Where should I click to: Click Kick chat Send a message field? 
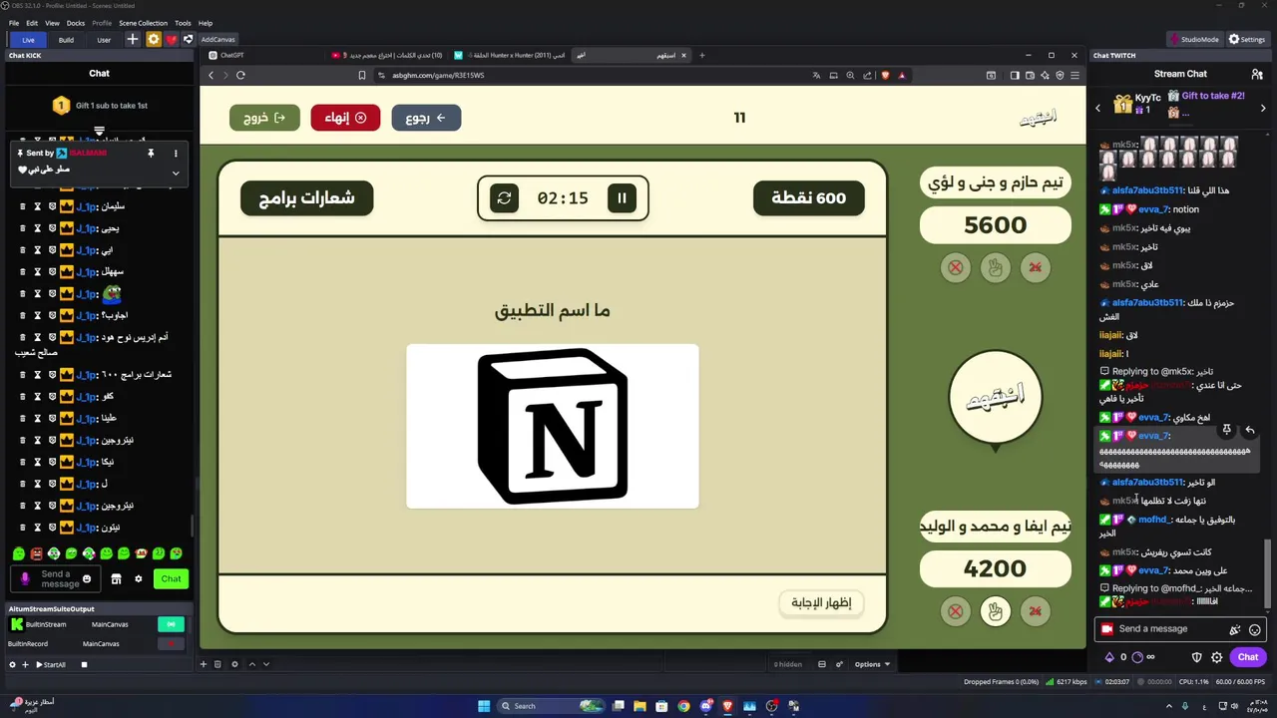tap(56, 578)
